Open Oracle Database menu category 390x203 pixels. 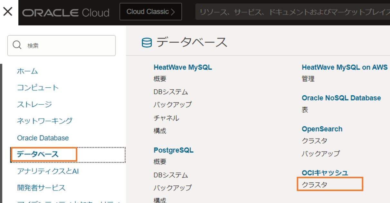(x=43, y=138)
